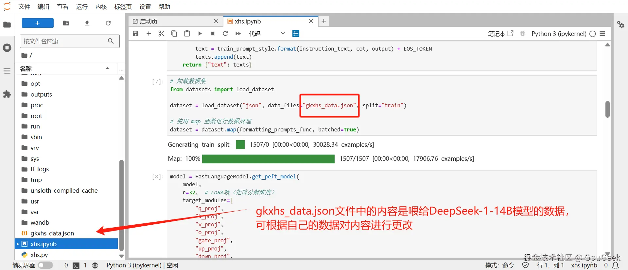Add a new launcher tab

(324, 21)
